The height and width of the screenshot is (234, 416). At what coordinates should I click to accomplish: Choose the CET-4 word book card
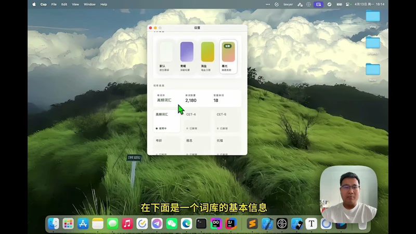tap(197, 121)
